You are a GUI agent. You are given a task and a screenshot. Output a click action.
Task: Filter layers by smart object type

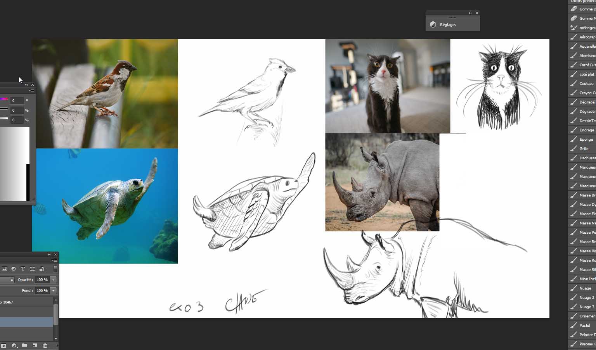pyautogui.click(x=42, y=269)
